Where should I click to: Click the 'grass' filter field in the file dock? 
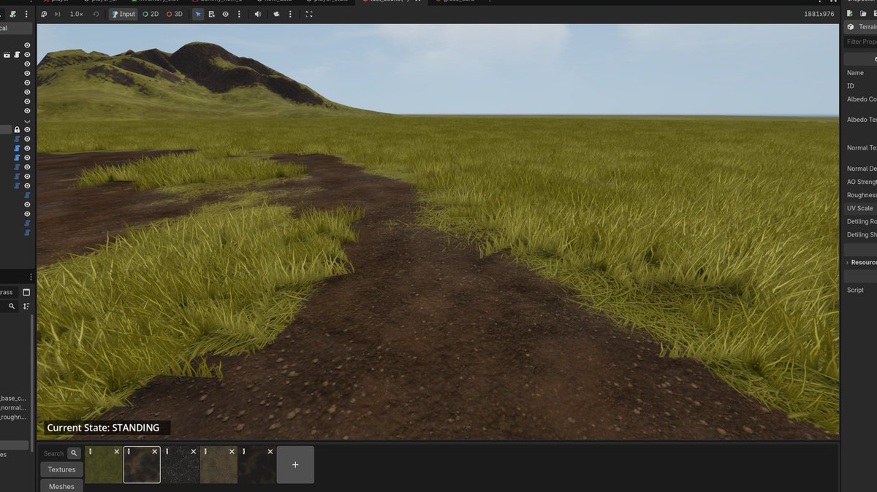(x=7, y=292)
